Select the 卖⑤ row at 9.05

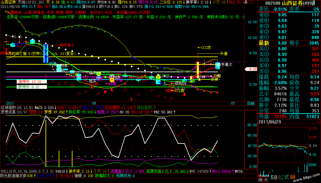click(x=289, y=15)
